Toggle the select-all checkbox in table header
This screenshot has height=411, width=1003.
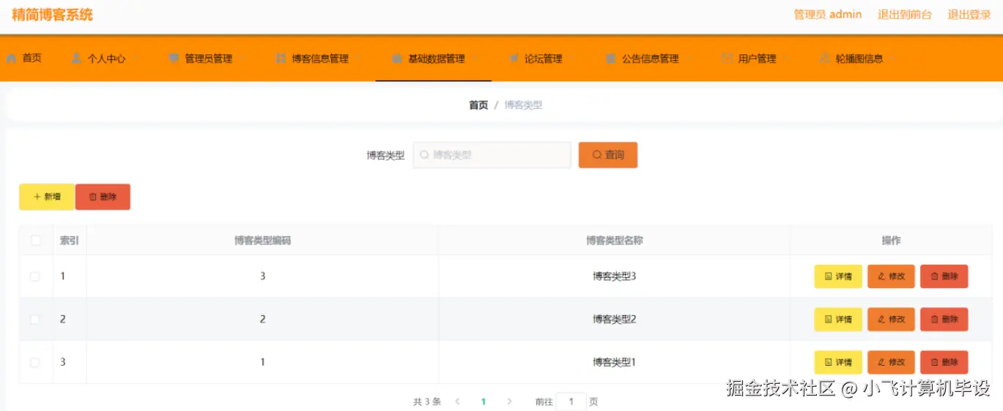click(x=35, y=240)
